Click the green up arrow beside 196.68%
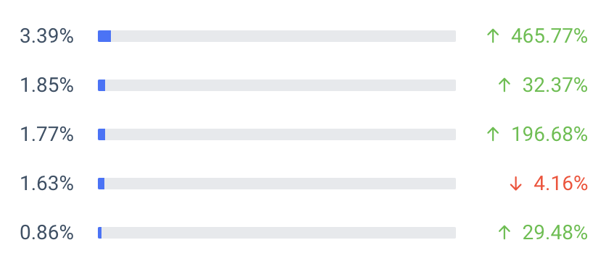The height and width of the screenshot is (266, 606). (x=493, y=134)
